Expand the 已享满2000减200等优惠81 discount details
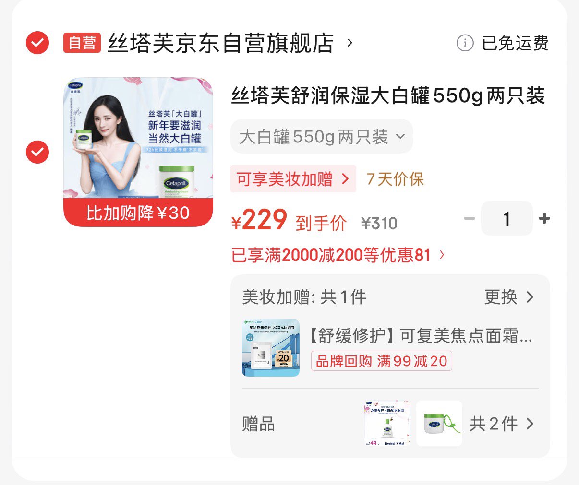Viewport: 579px width, 485px height. [x=338, y=255]
